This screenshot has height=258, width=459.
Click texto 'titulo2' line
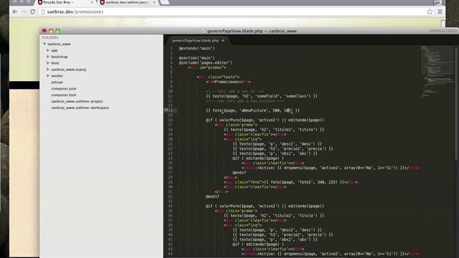(x=274, y=216)
